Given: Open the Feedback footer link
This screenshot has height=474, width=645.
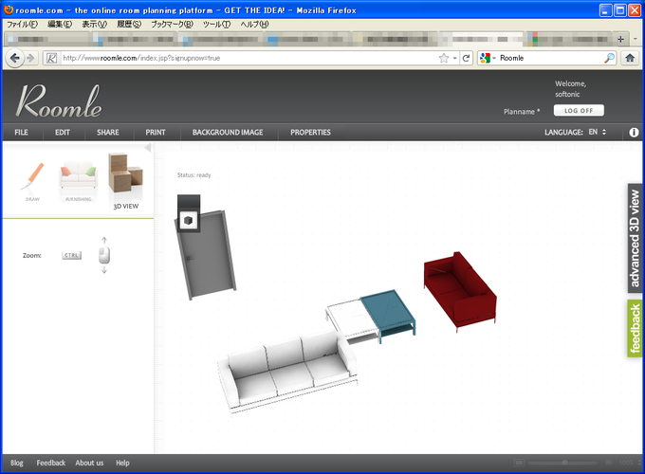Looking at the screenshot, I should (x=50, y=463).
